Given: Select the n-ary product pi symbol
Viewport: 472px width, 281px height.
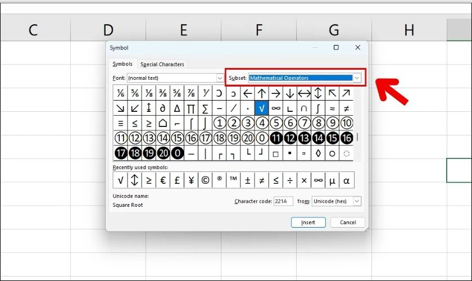Looking at the screenshot, I should tap(191, 108).
